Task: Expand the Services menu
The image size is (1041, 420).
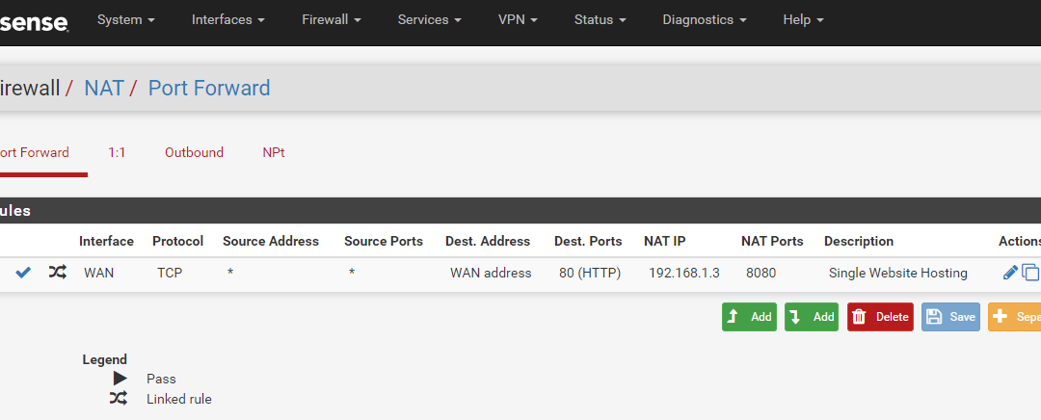Action: (x=430, y=20)
